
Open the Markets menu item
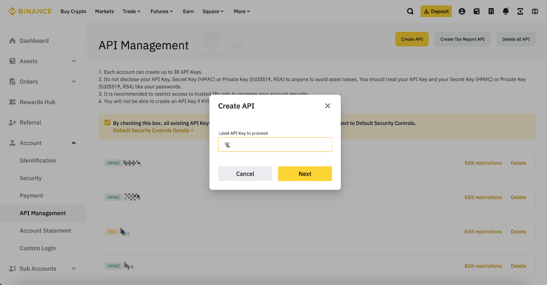point(104,11)
